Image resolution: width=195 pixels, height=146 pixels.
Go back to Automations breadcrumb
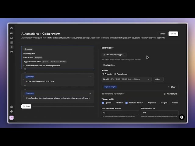[x=30, y=34]
